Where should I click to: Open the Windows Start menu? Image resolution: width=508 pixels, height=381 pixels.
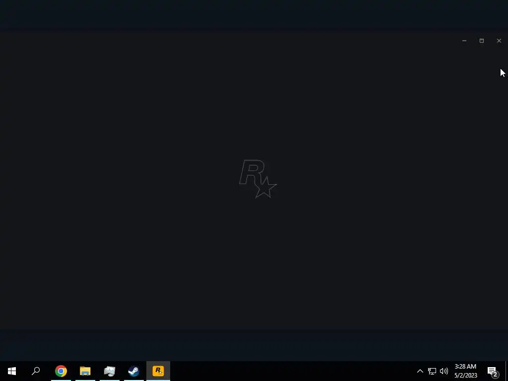pyautogui.click(x=12, y=371)
